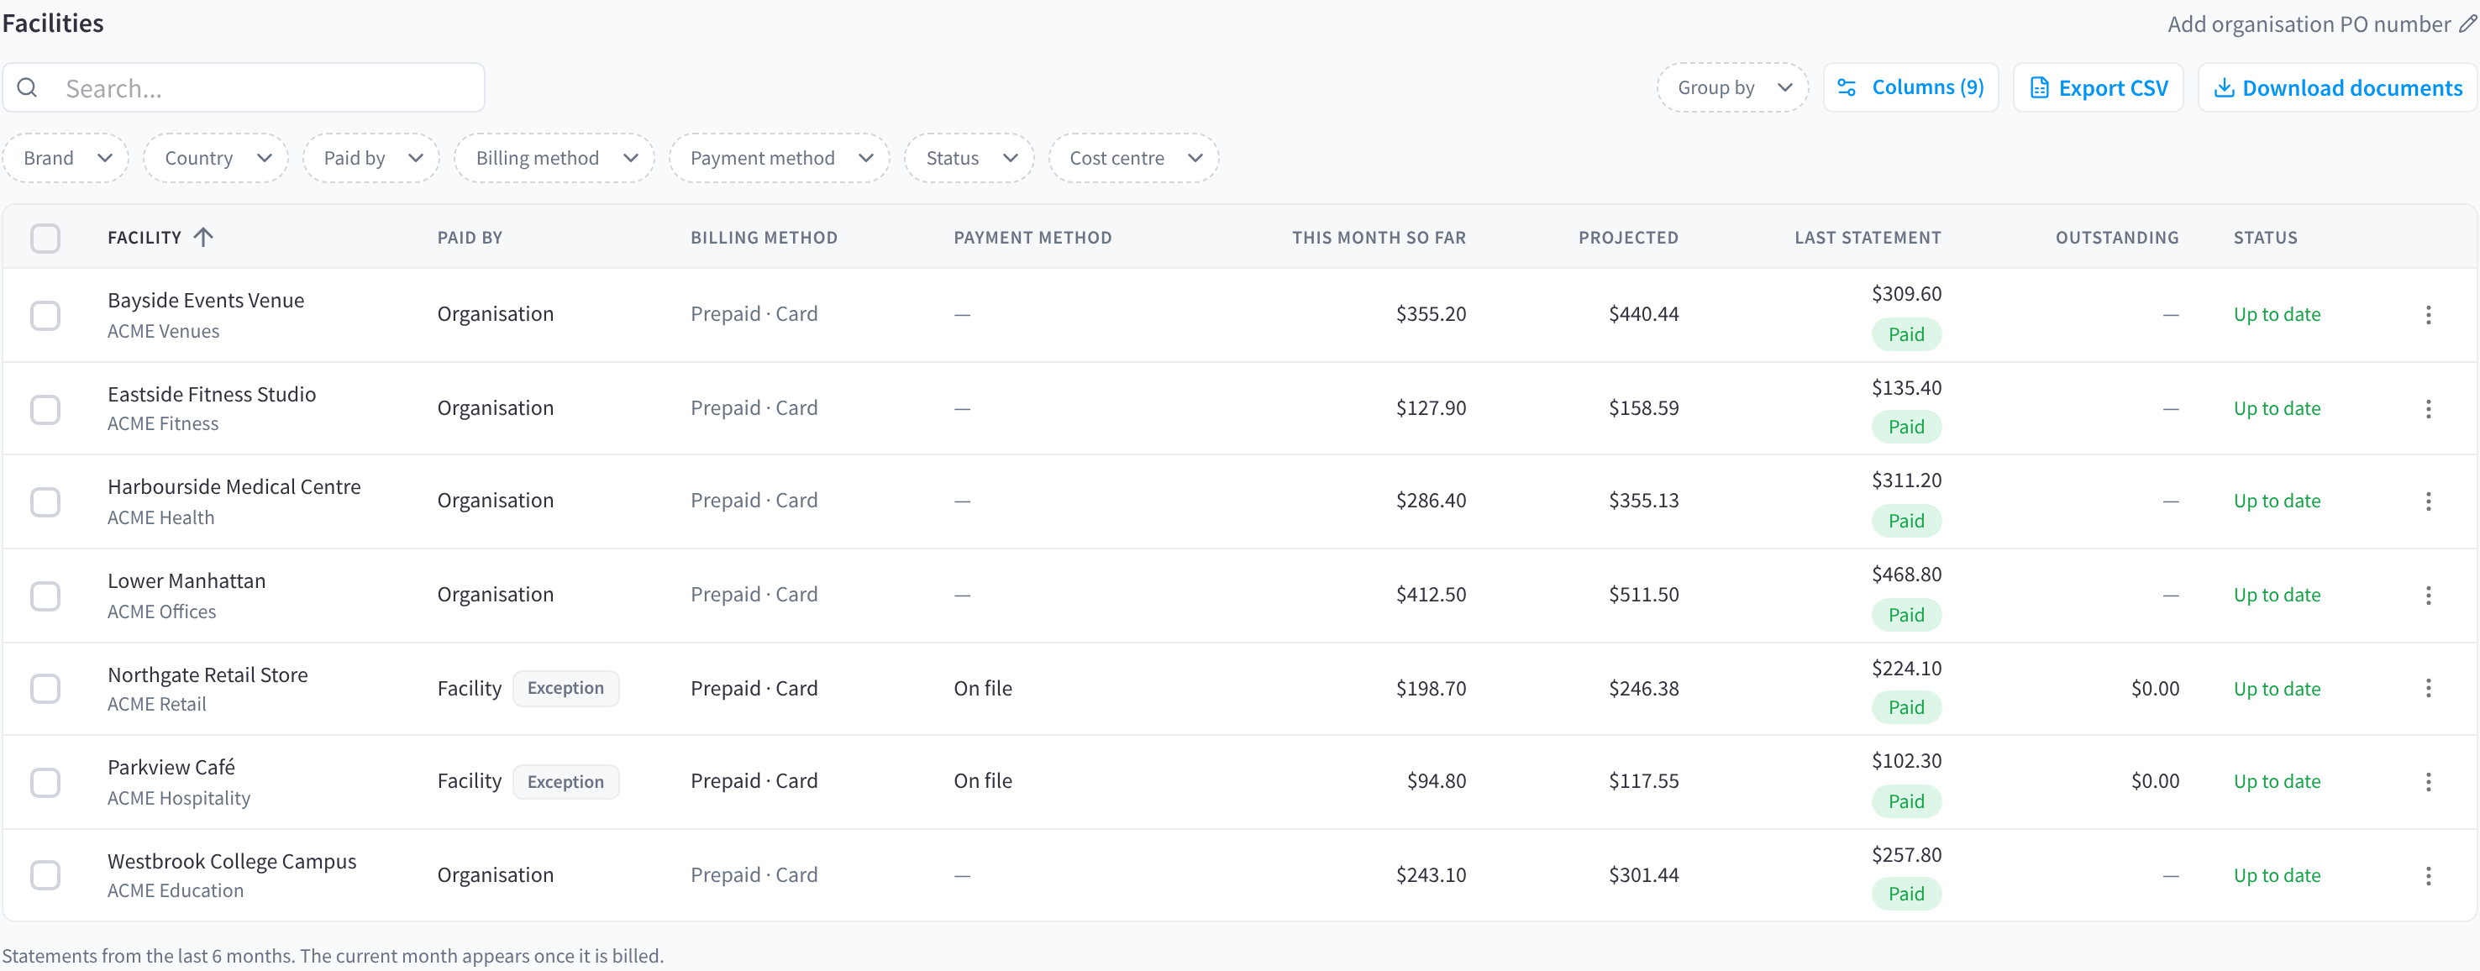The height and width of the screenshot is (971, 2480).
Task: Tick the Northgate Retail Store checkbox
Action: [x=45, y=688]
